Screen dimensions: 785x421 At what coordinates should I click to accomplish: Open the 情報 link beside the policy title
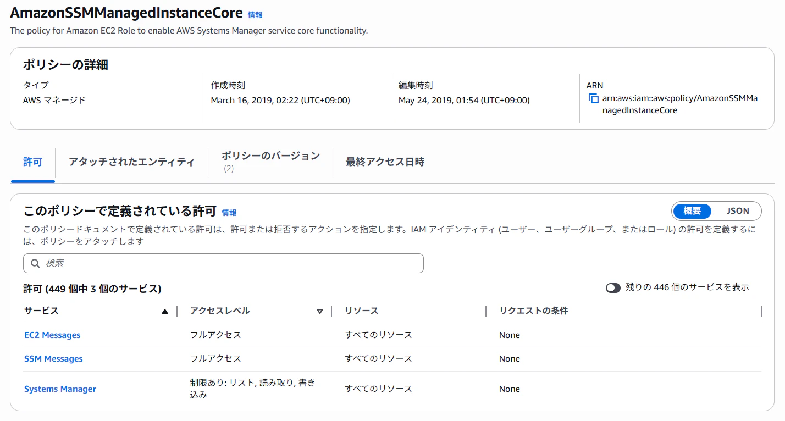point(255,15)
